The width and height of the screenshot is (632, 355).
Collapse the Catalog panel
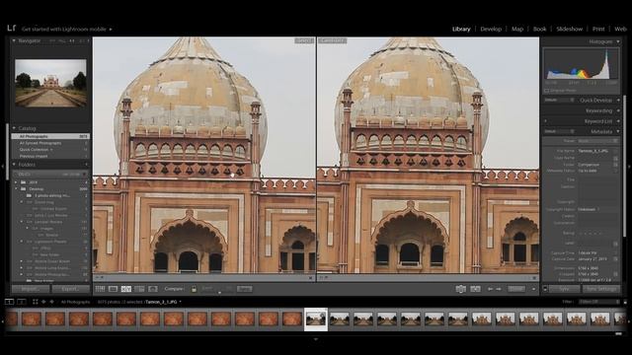pos(14,128)
